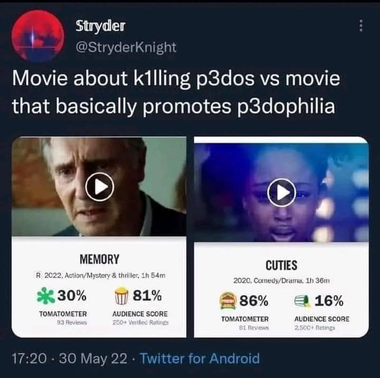Open the Twitter for Android source link

point(200,358)
